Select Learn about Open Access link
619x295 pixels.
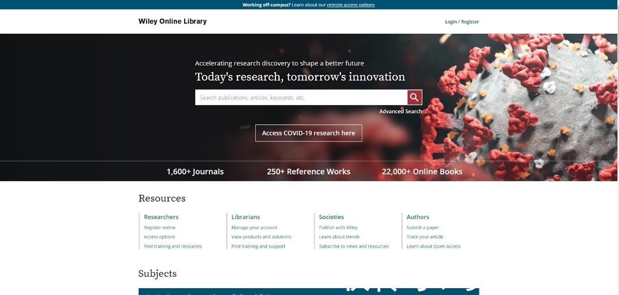(x=433, y=247)
